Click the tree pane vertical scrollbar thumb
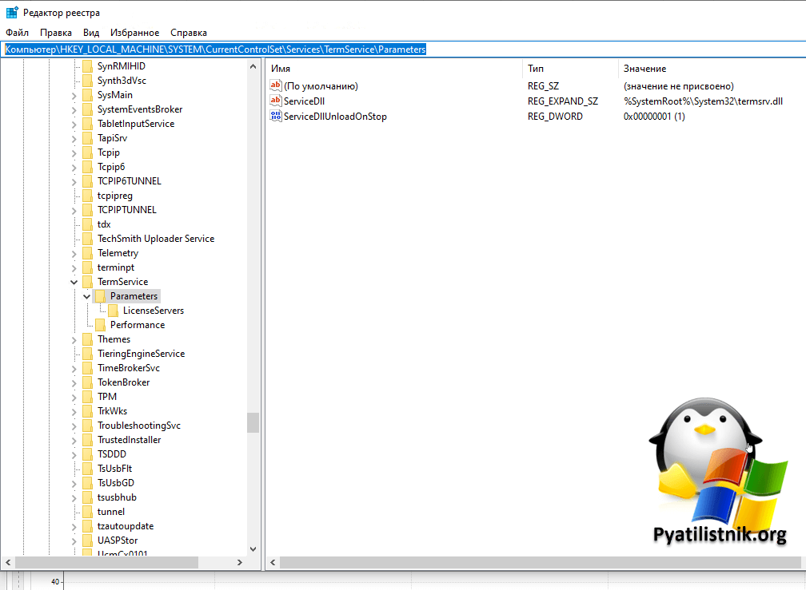The height and width of the screenshot is (590, 806). (x=253, y=422)
